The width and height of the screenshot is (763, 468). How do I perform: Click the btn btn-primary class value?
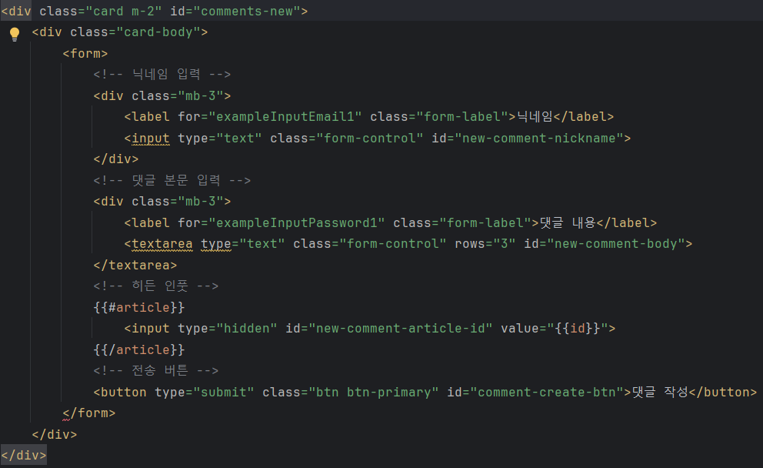tap(374, 393)
